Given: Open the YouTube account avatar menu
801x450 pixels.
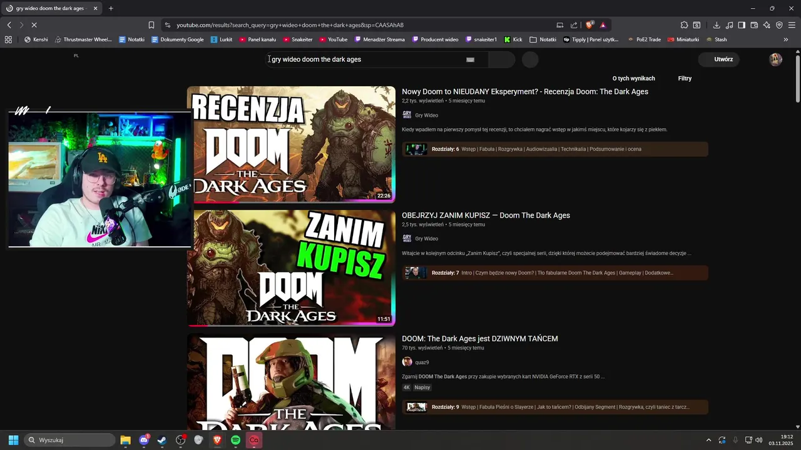Looking at the screenshot, I should tap(775, 59).
